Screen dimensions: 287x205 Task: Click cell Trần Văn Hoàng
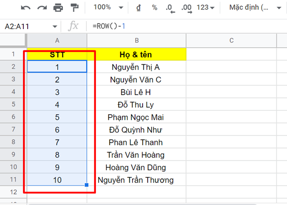136,155
